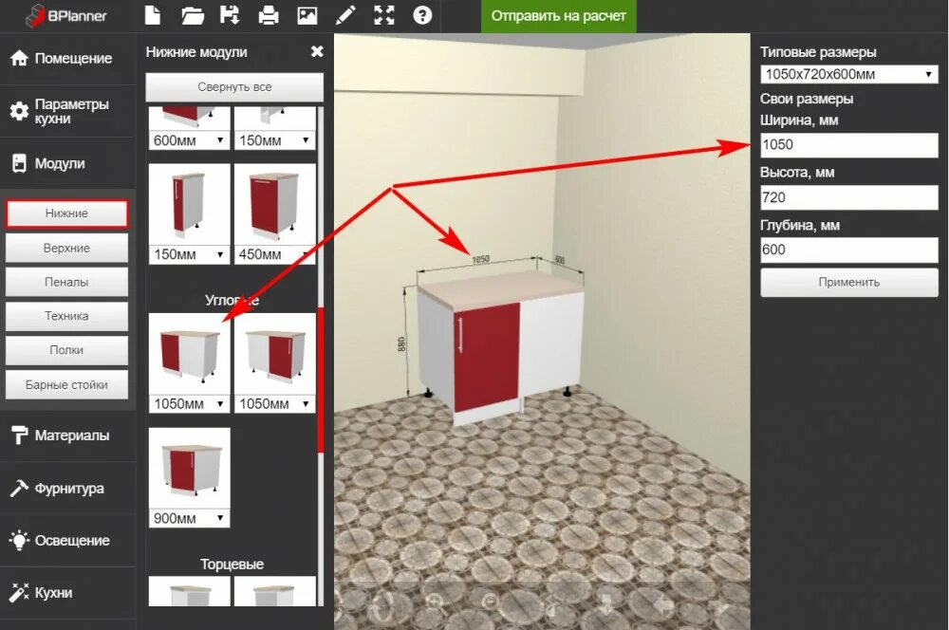Select the Техника modules category
949x630 pixels.
pyautogui.click(x=66, y=316)
